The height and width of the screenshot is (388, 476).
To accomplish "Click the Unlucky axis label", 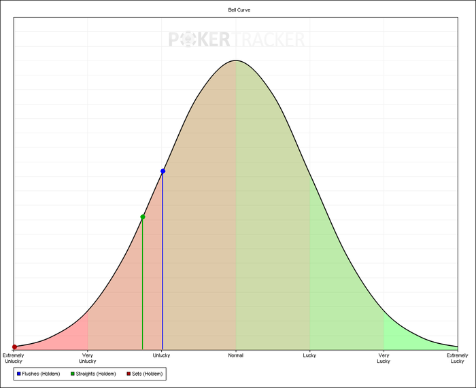I will (162, 355).
